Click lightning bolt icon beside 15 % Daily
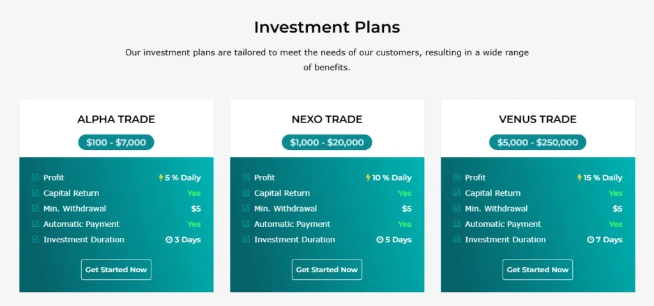The height and width of the screenshot is (306, 654). [579, 178]
